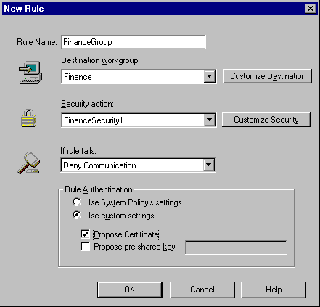Expand the Security action dropdown arrow

pyautogui.click(x=210, y=120)
